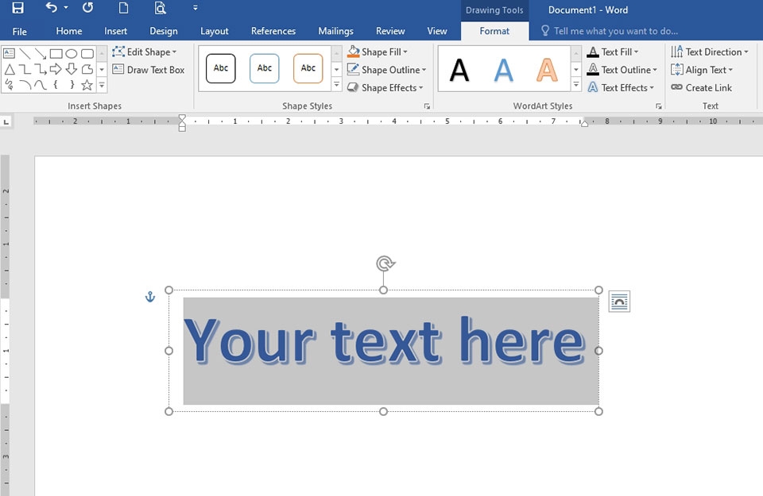Click the Tell me what you want search box
Screen dimensions: 763x496
coord(615,31)
